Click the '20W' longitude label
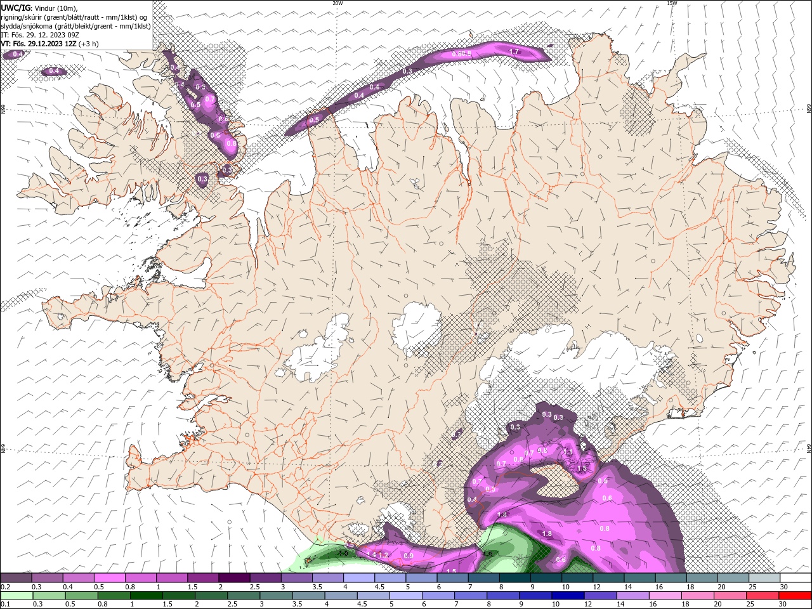 pyautogui.click(x=337, y=3)
